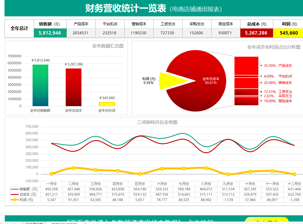The height and width of the screenshot is (224, 303).
Task: Click the 152606 purchasing cell
Action: [x=197, y=33]
